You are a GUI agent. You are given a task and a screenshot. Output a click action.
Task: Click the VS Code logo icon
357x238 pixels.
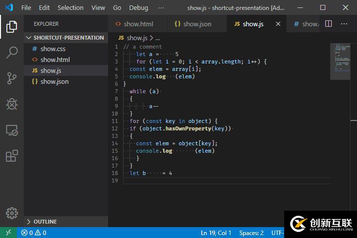pos(9,7)
